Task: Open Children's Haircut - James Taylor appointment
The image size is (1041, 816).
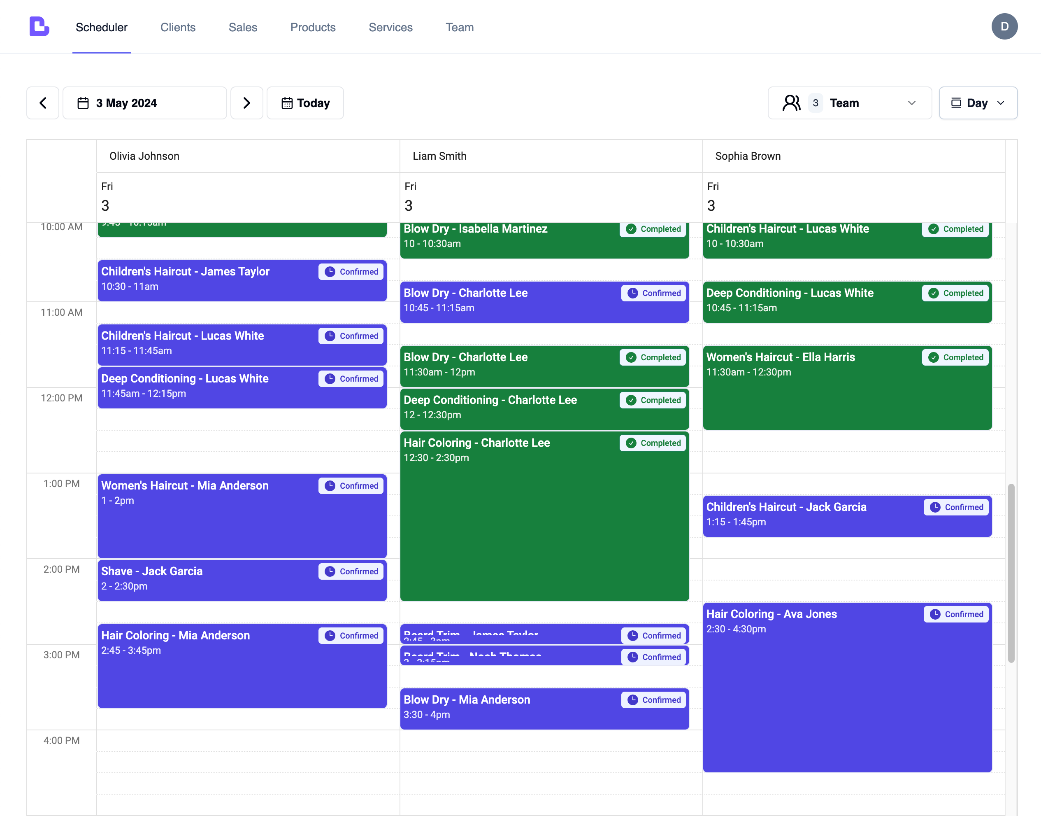Action: tap(205, 280)
